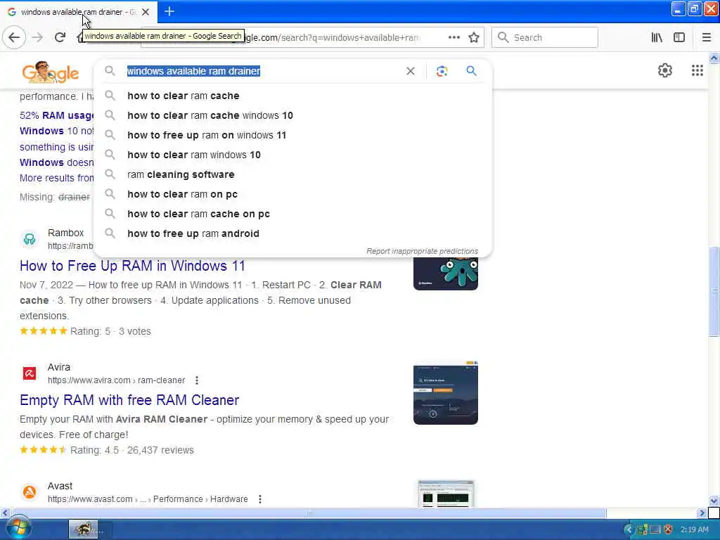Click the vertical scrollbar down arrow
Viewport: 720px width, 540px height.
pos(714,501)
